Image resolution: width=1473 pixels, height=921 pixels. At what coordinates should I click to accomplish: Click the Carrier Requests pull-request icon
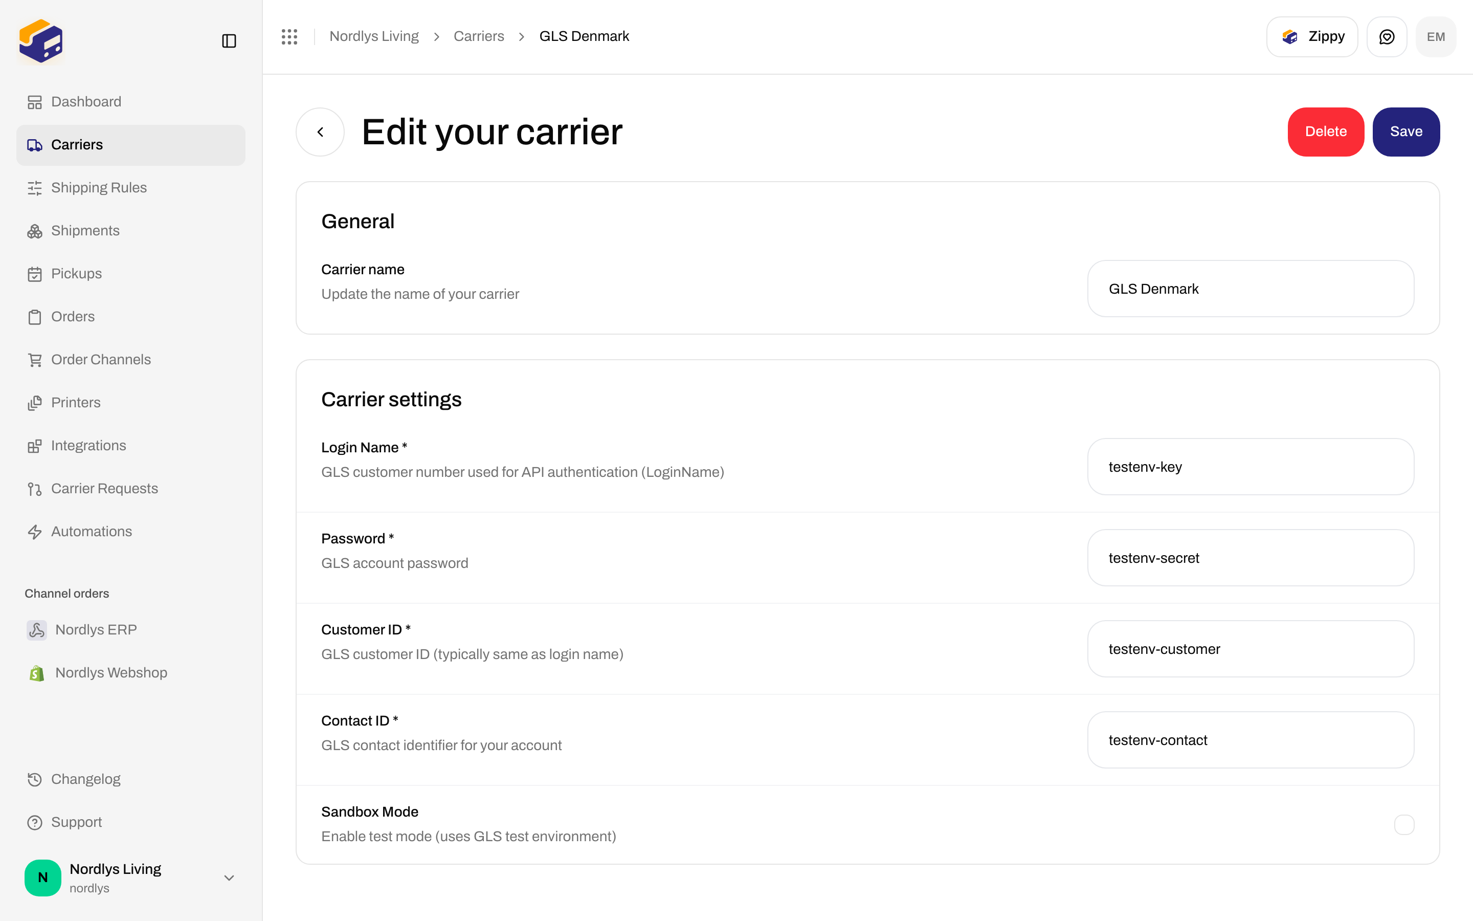tap(35, 489)
